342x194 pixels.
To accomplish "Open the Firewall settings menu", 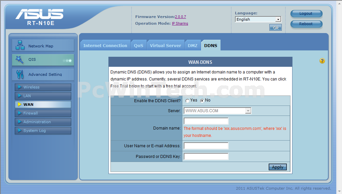I will [x=43, y=113].
